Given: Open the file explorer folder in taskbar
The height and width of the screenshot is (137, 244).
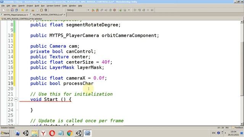Looking at the screenshot, I should pos(34,133).
